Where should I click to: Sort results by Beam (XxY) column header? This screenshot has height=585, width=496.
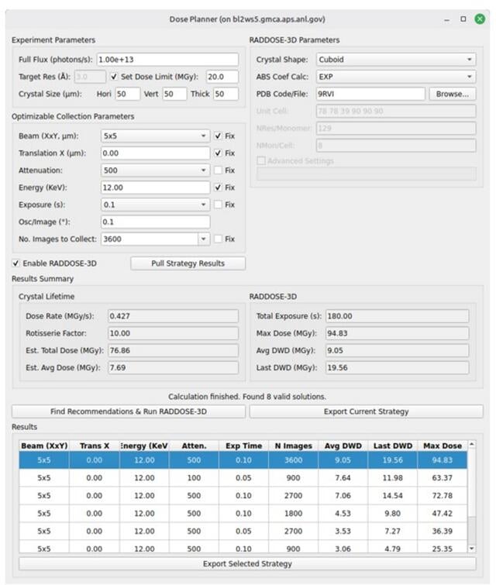pyautogui.click(x=44, y=446)
